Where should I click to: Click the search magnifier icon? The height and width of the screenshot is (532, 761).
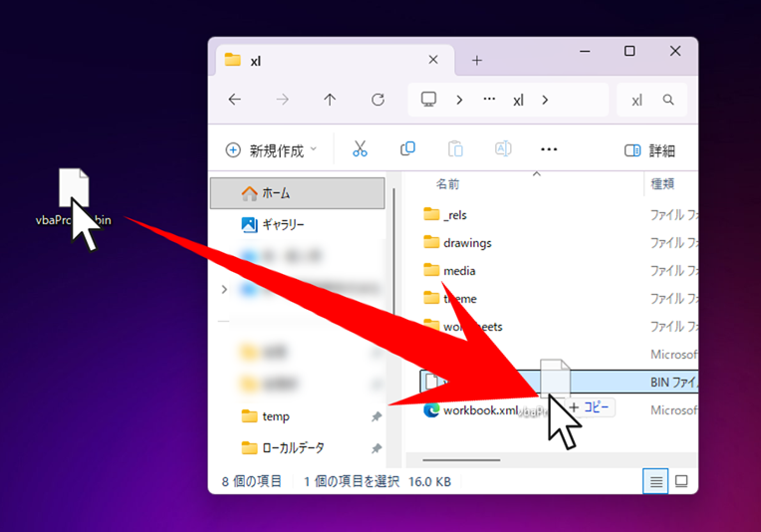(668, 100)
